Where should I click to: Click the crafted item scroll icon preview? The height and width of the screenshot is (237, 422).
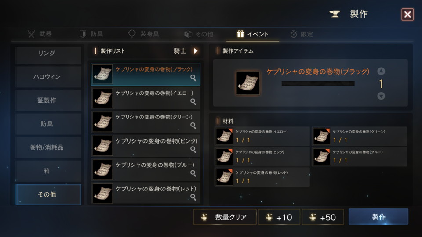(x=248, y=83)
